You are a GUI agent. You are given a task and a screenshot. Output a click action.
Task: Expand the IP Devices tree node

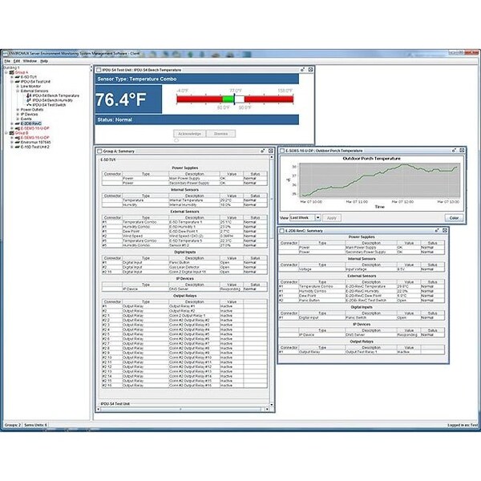[16, 115]
